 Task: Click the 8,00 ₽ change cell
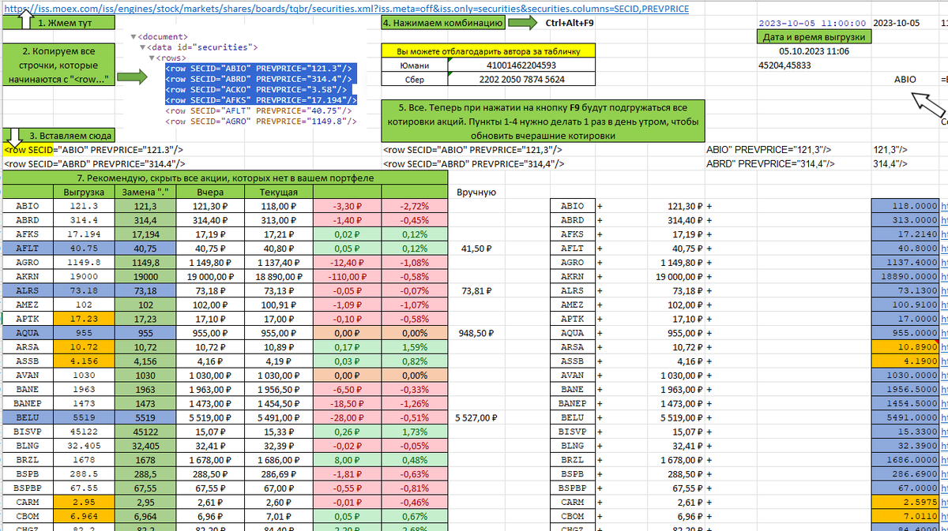point(348,460)
